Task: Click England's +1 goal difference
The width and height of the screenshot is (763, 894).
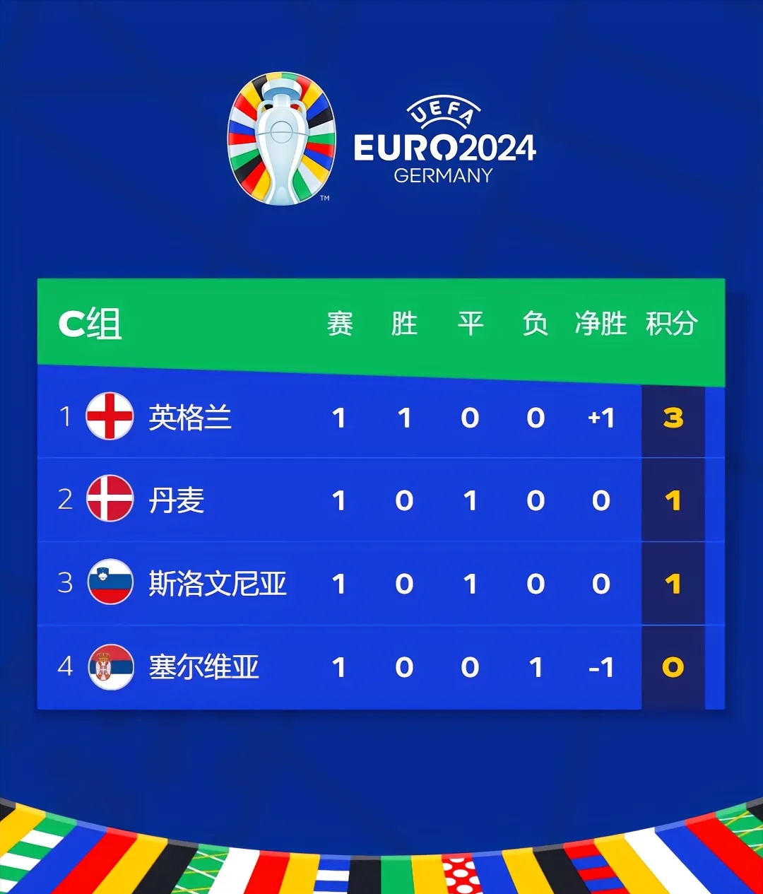Action: [601, 418]
